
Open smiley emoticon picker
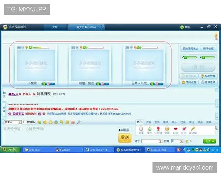click(50, 122)
